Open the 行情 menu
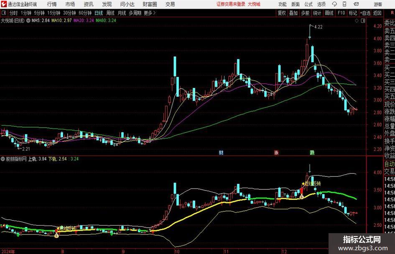 point(52,4)
